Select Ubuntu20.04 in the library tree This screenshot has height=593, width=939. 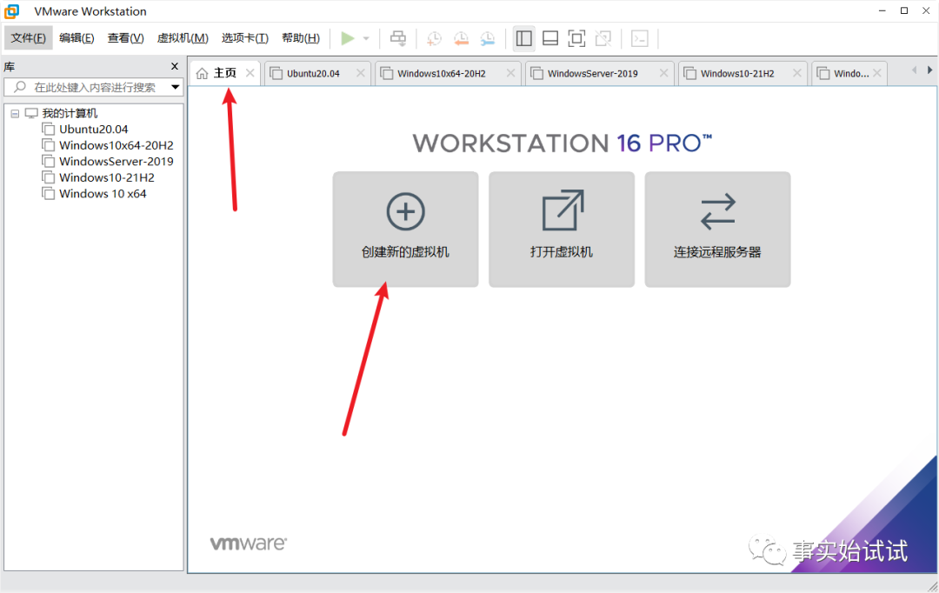tap(93, 130)
